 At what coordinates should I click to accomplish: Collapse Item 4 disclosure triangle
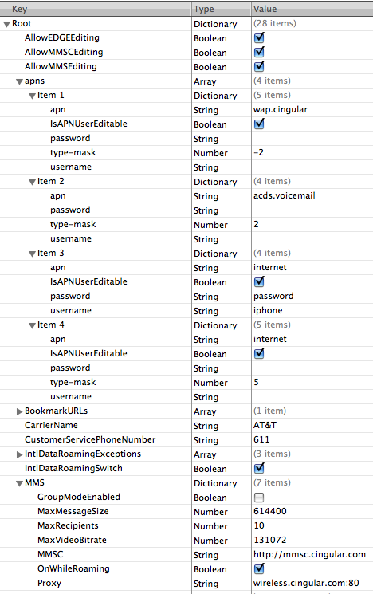pyautogui.click(x=32, y=326)
